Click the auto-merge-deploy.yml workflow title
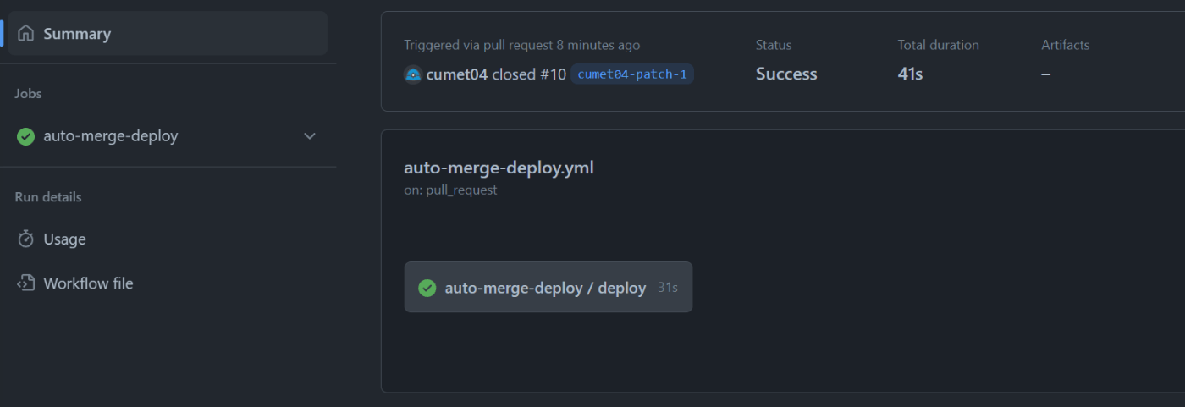The width and height of the screenshot is (1185, 407). [x=499, y=168]
